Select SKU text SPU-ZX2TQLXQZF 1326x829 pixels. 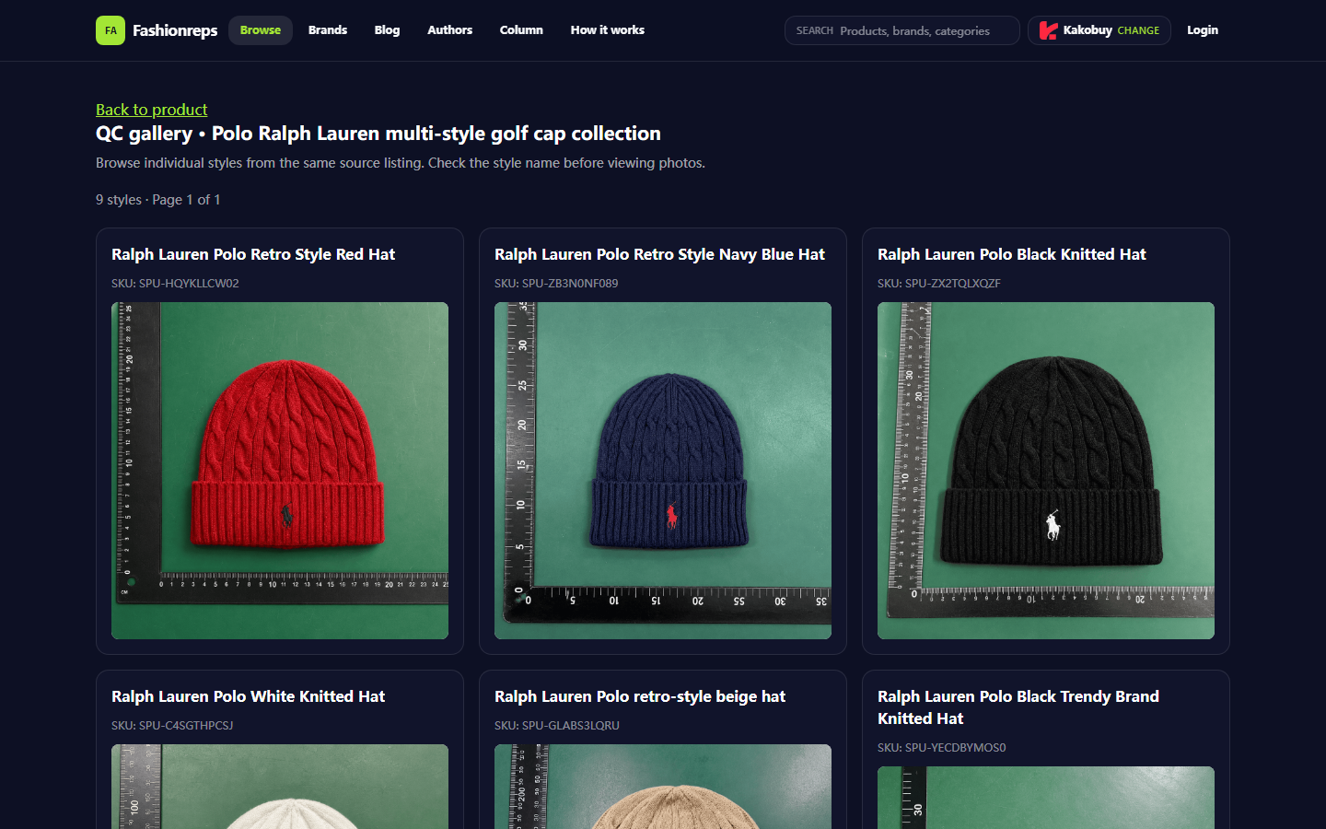click(953, 284)
